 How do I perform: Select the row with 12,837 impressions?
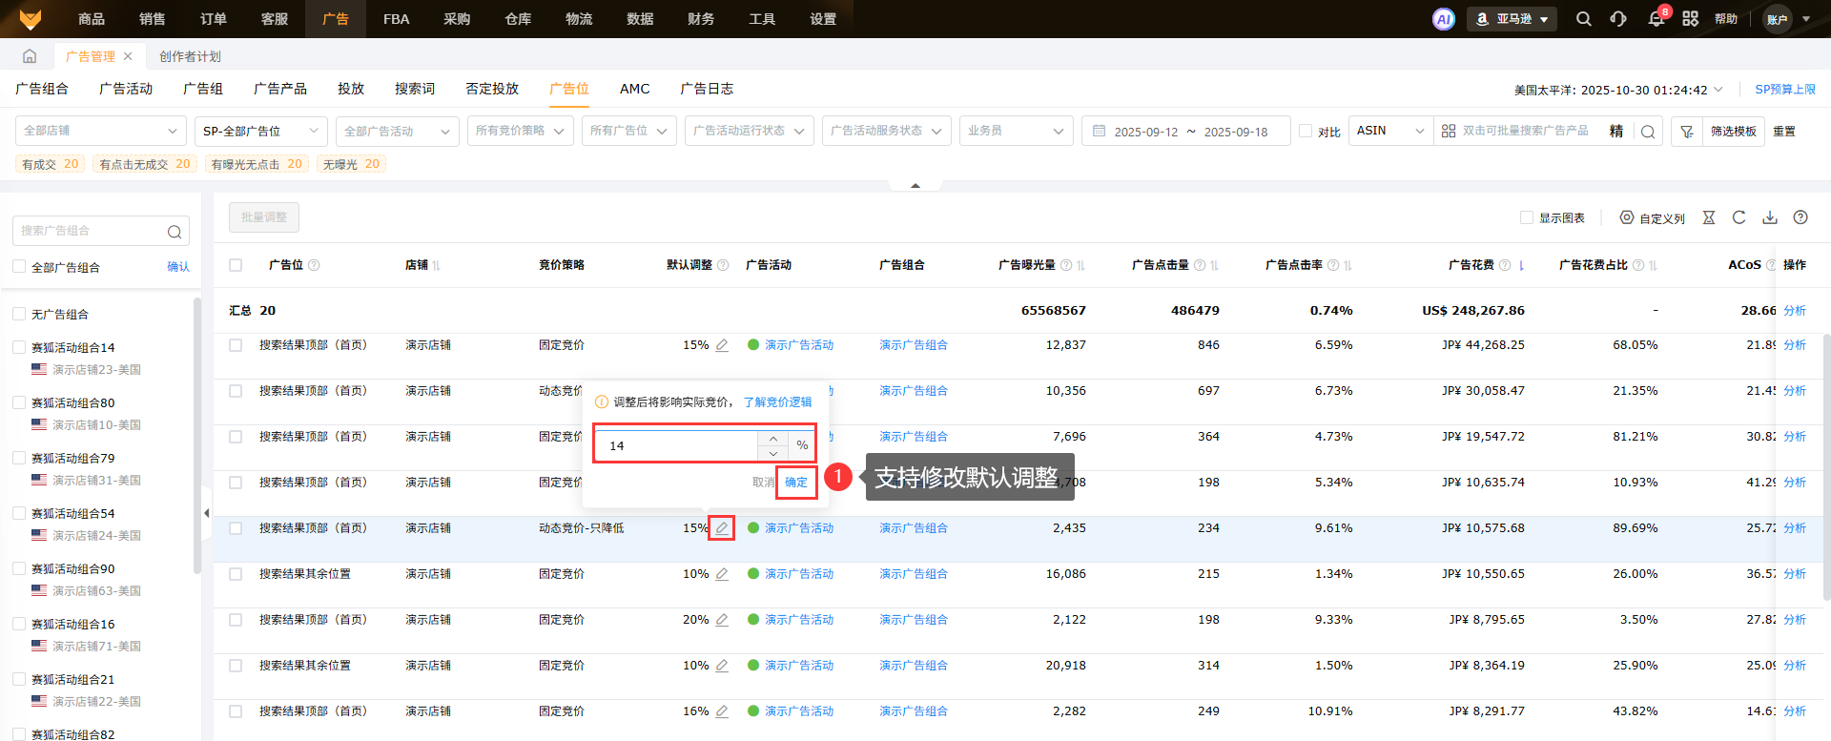point(236,345)
